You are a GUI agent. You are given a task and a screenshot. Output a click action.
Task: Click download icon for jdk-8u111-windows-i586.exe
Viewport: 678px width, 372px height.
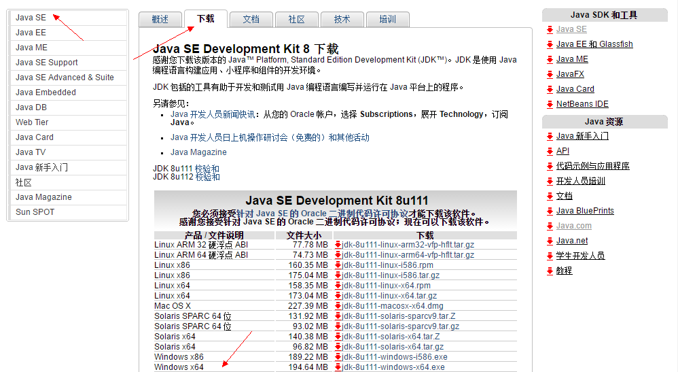[x=338, y=357]
